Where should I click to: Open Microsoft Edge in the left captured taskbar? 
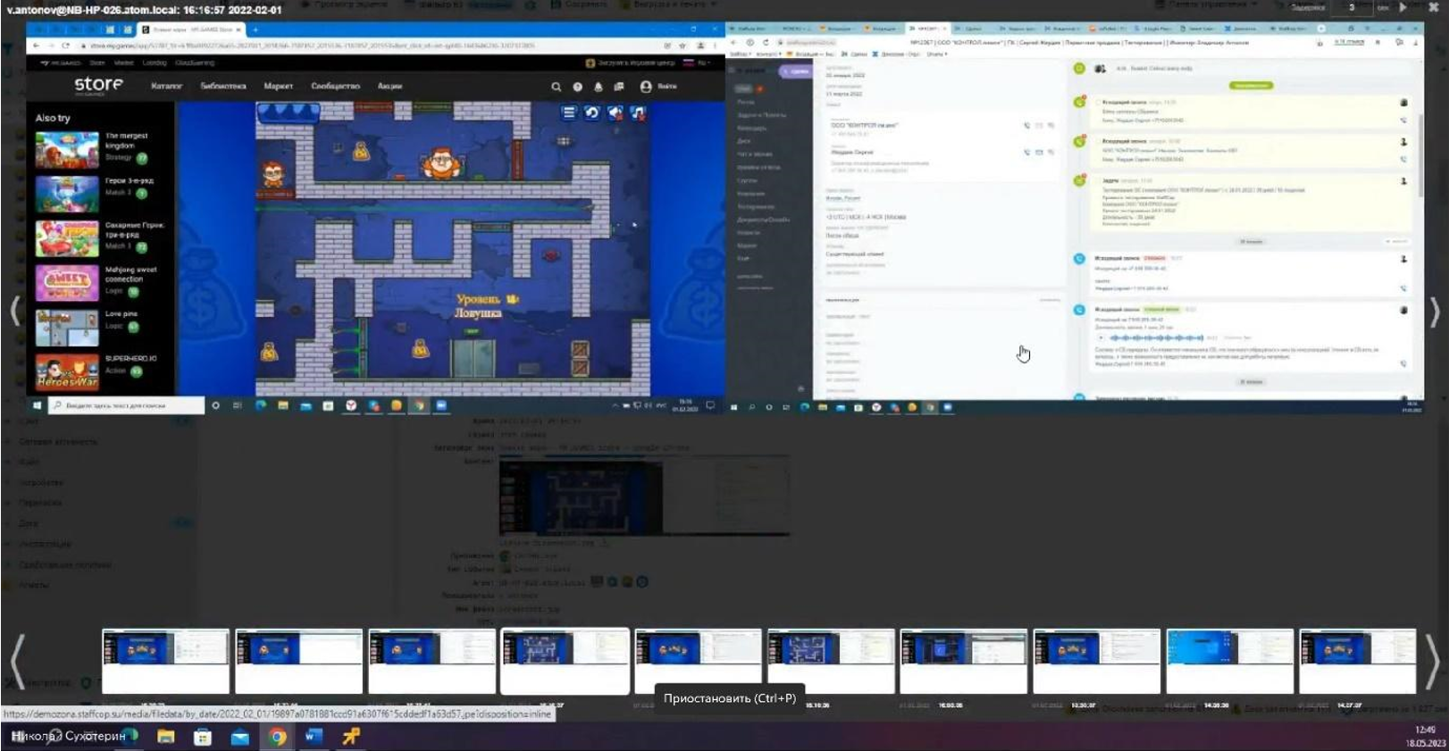[x=260, y=405]
